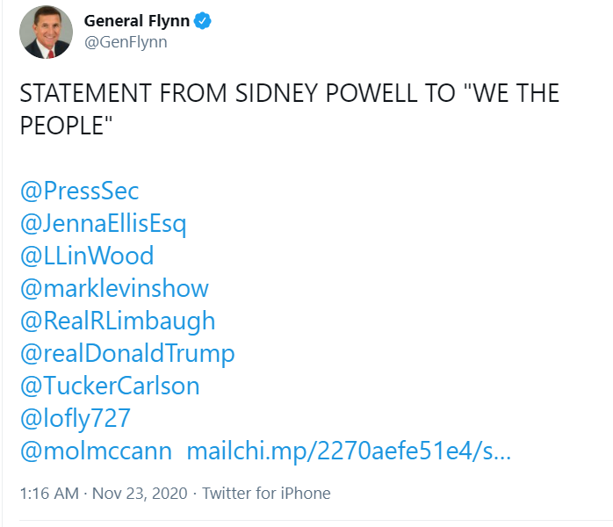
Task: Click the General Flynn profile avatar
Action: (x=47, y=32)
